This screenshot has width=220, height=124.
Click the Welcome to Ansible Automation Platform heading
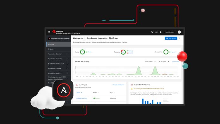[x=96, y=38]
